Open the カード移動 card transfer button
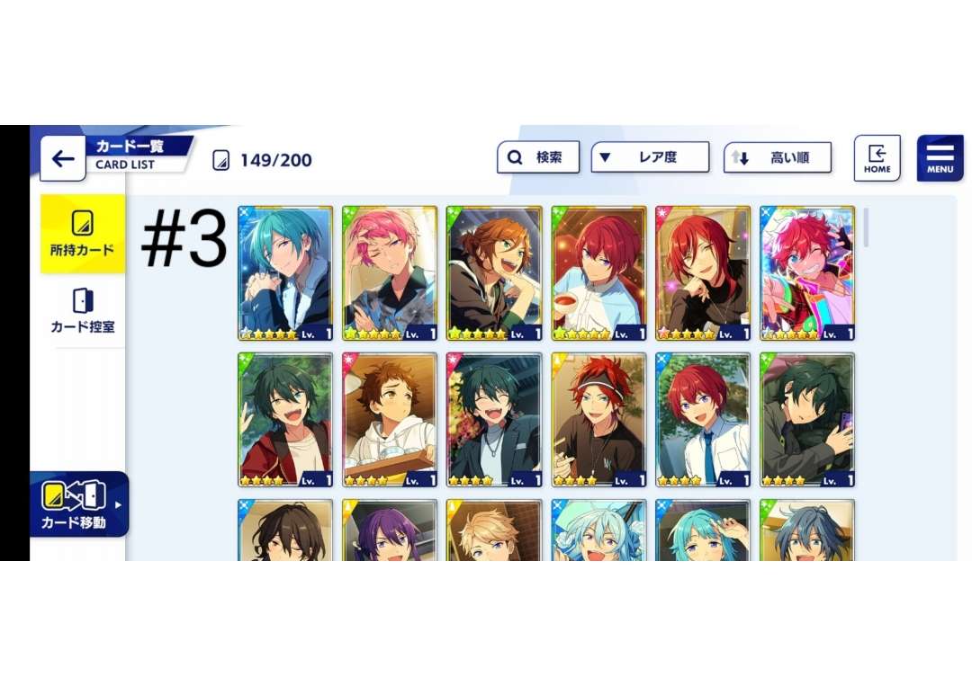Image resolution: width=972 pixels, height=686 pixels. [78, 504]
